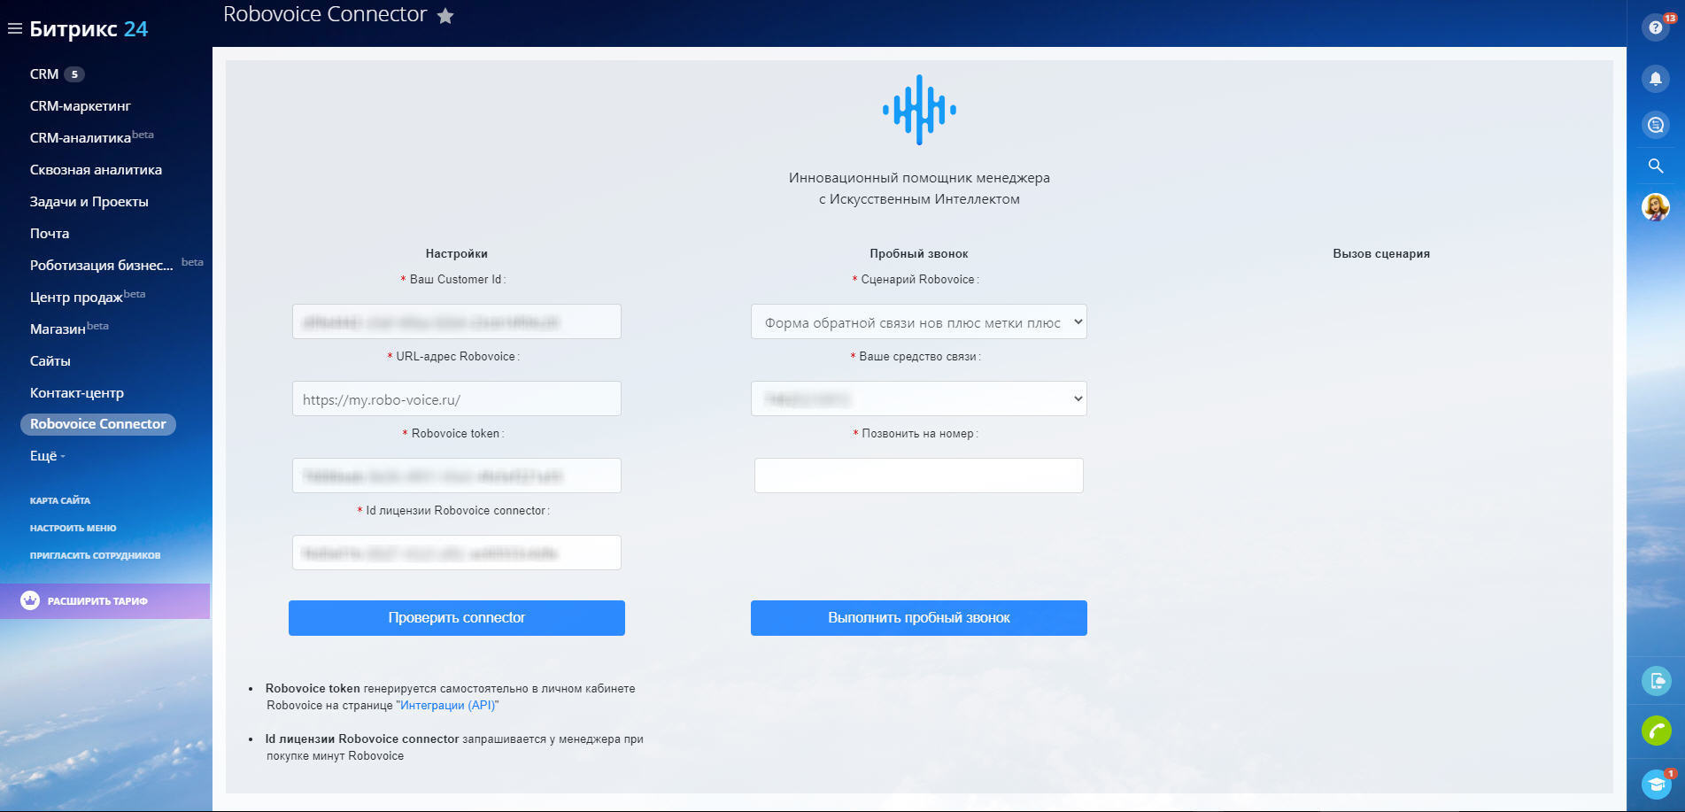This screenshot has height=812, width=1685.
Task: Open the document icon in the right panel
Action: 1656,680
